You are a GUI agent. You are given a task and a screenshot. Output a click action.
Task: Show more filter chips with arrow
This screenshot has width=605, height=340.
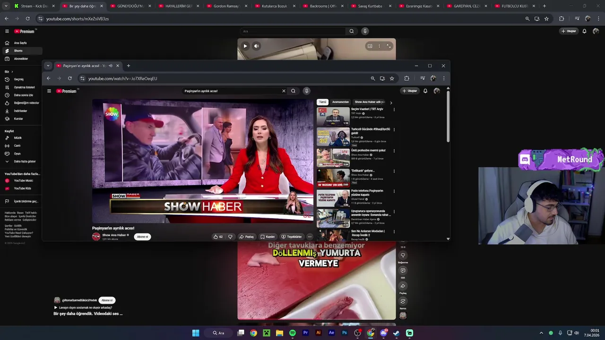click(391, 102)
